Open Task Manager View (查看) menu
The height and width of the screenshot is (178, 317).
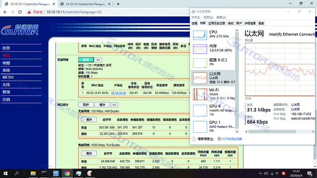(221, 17)
